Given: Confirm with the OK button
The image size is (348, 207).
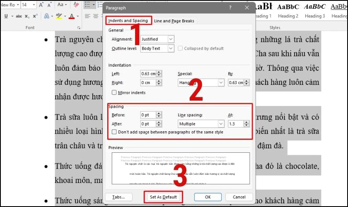Looking at the screenshot, I should point(208,197).
